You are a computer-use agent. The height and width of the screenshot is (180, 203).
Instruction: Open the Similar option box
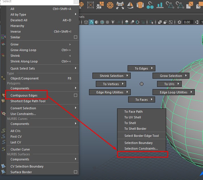[x=75, y=37]
